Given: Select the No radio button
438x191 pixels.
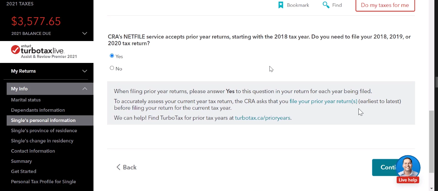Looking at the screenshot, I should point(112,68).
